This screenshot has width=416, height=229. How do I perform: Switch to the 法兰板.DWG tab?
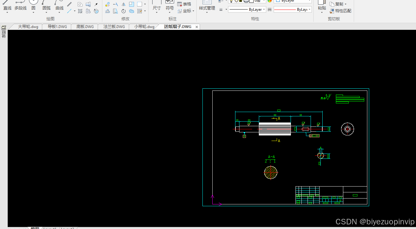coord(114,27)
